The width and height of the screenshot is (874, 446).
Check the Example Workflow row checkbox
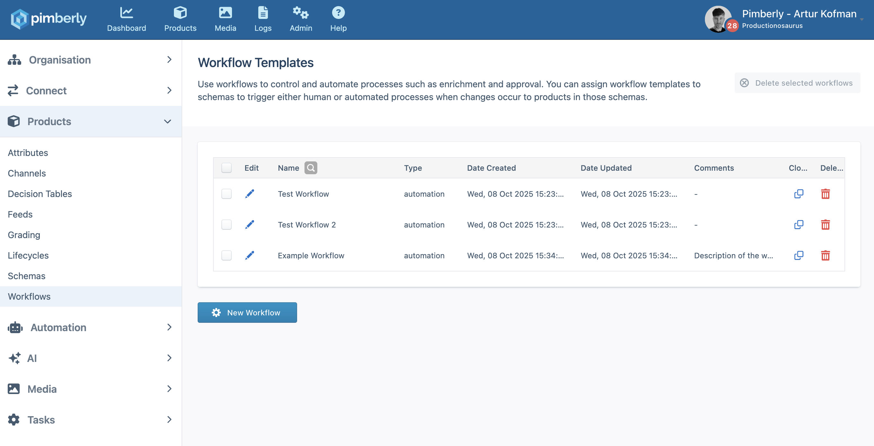point(226,255)
